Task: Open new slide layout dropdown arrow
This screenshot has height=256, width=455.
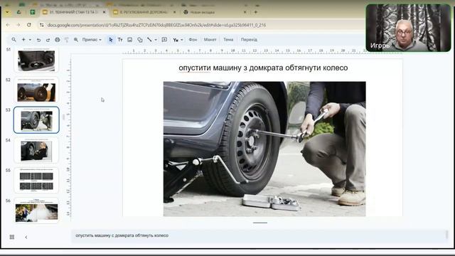Action: point(30,40)
